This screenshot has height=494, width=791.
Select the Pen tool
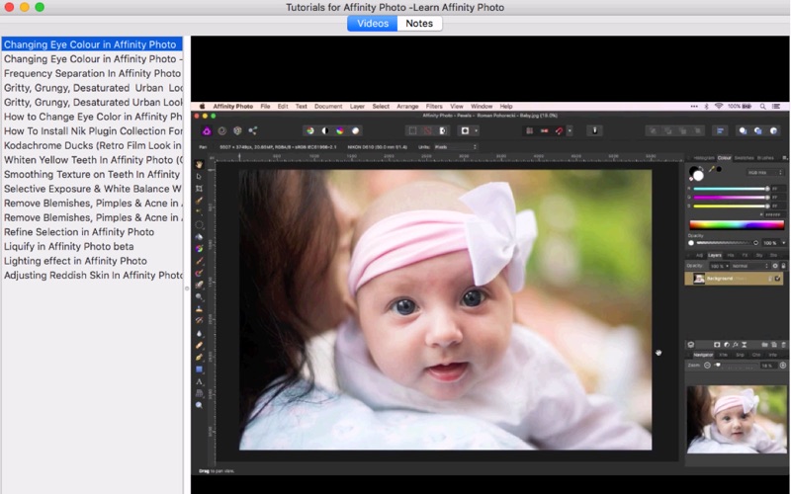[x=200, y=357]
